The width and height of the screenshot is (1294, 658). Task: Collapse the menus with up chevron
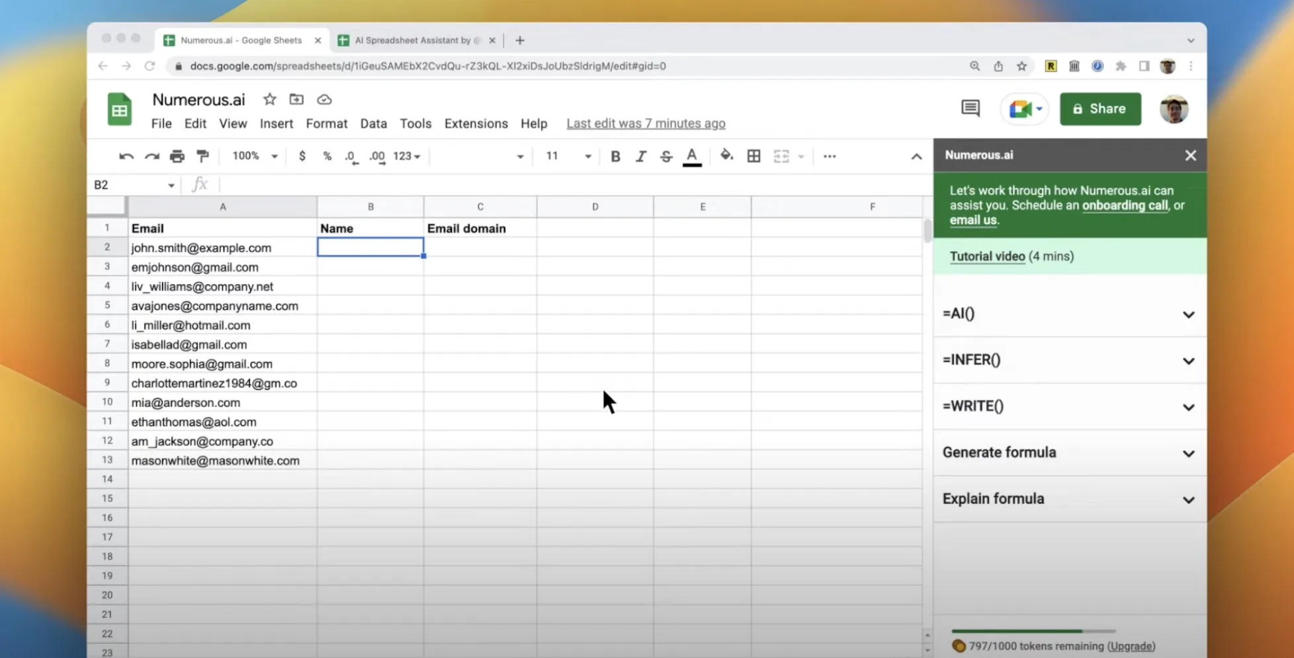916,157
